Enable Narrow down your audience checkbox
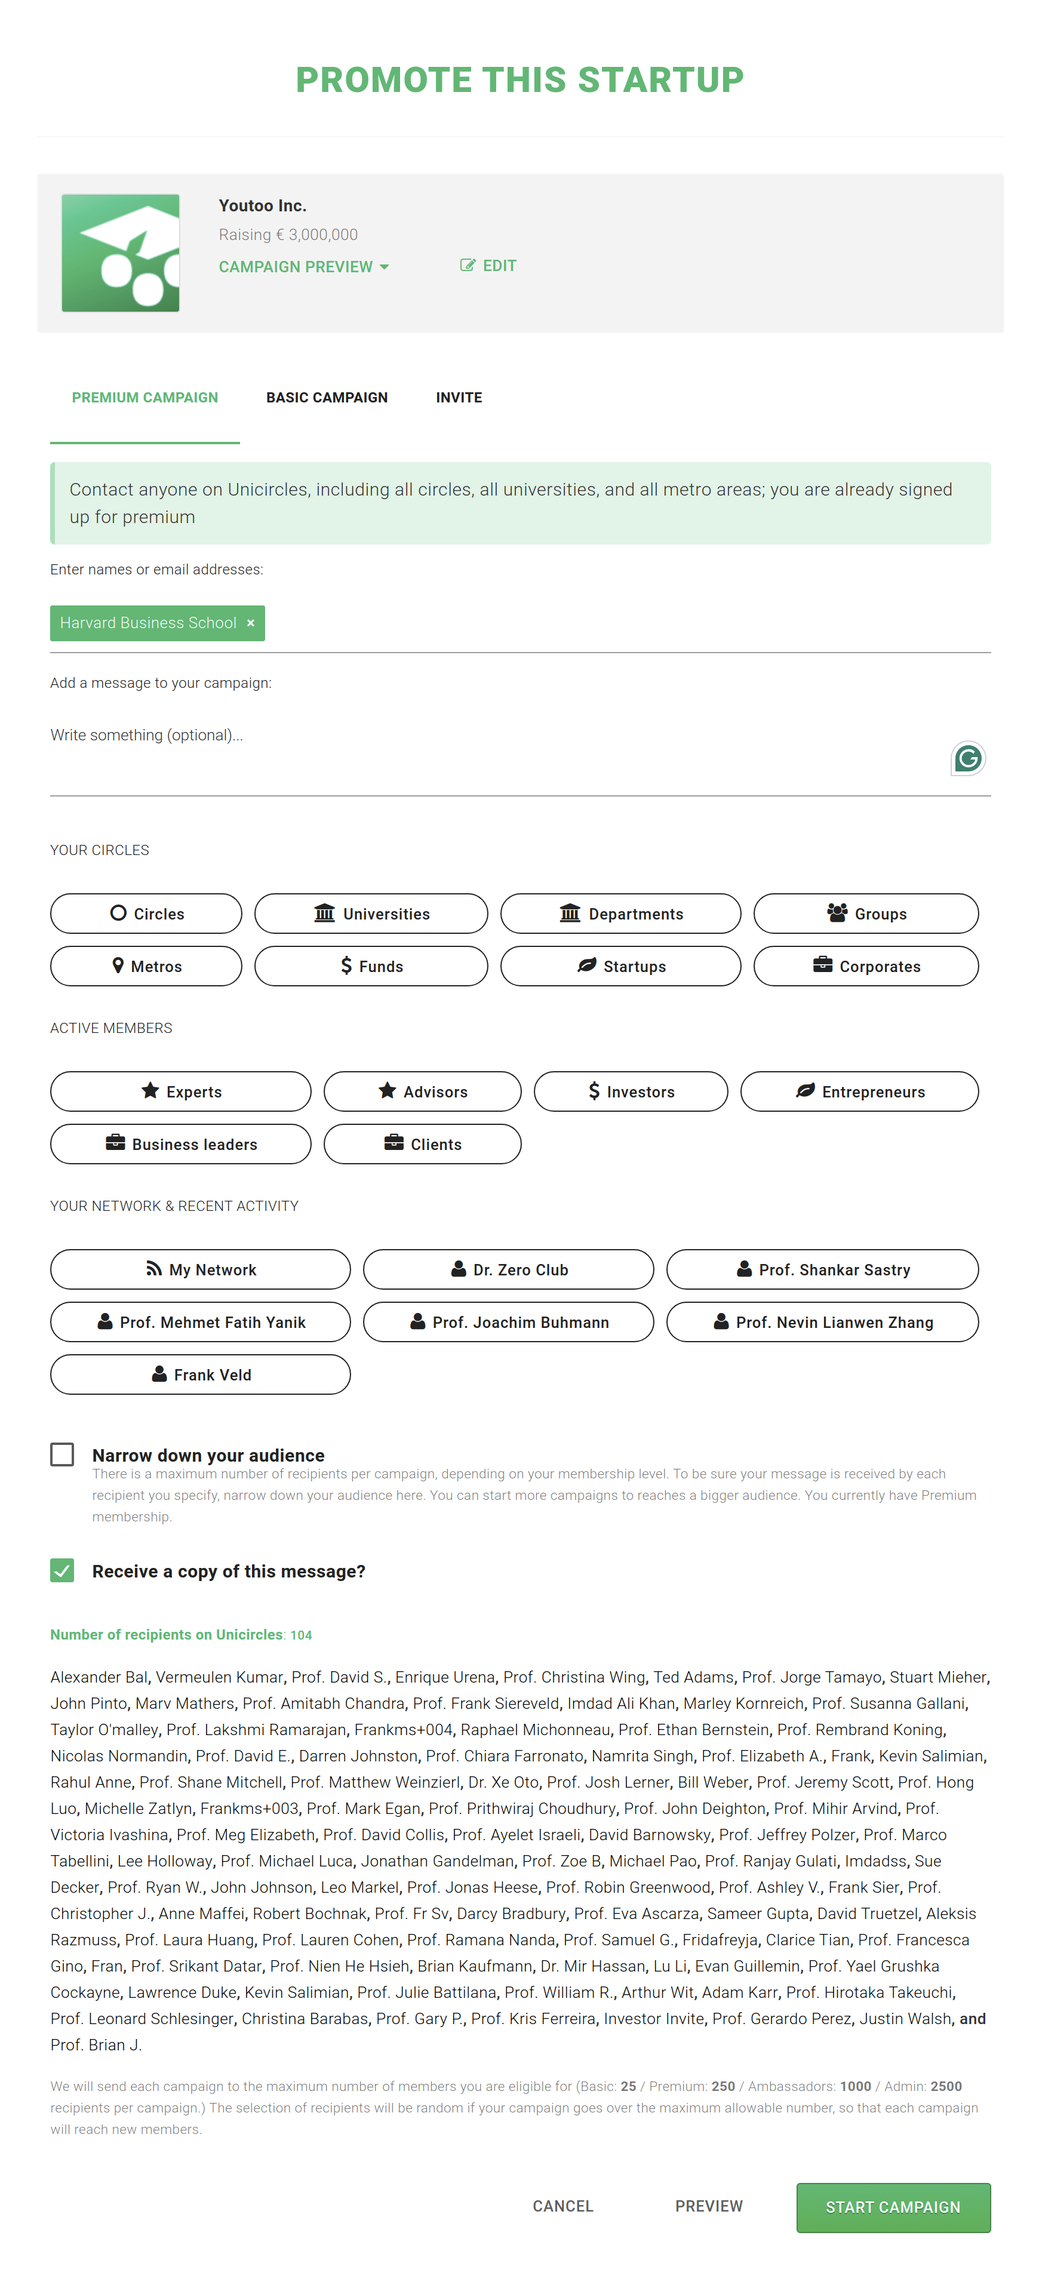 click(x=62, y=1454)
